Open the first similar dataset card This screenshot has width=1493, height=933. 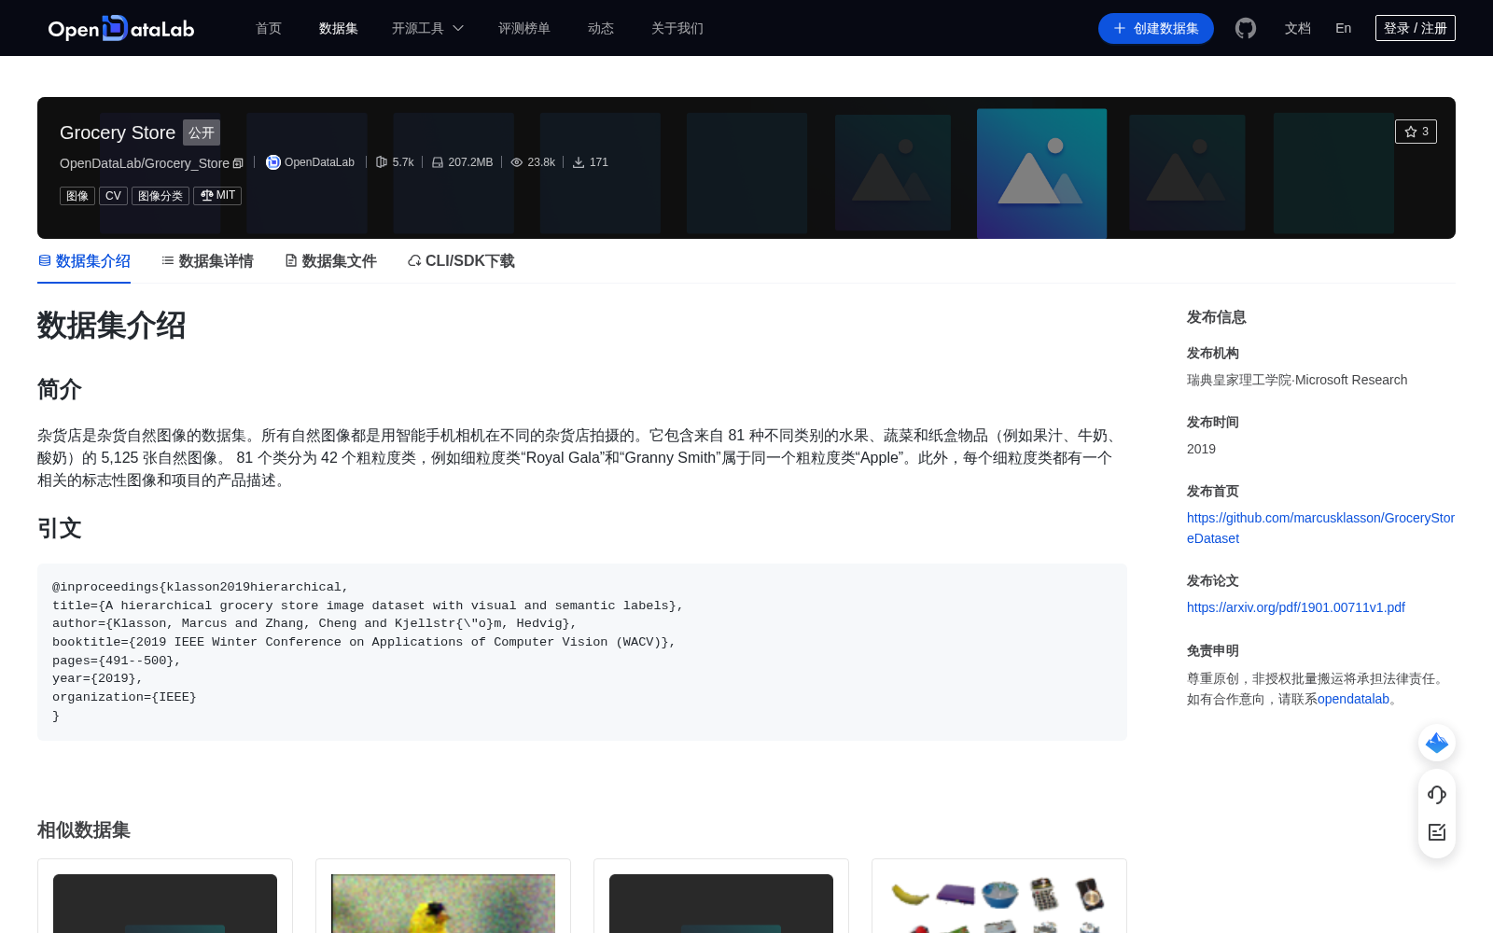(x=165, y=896)
